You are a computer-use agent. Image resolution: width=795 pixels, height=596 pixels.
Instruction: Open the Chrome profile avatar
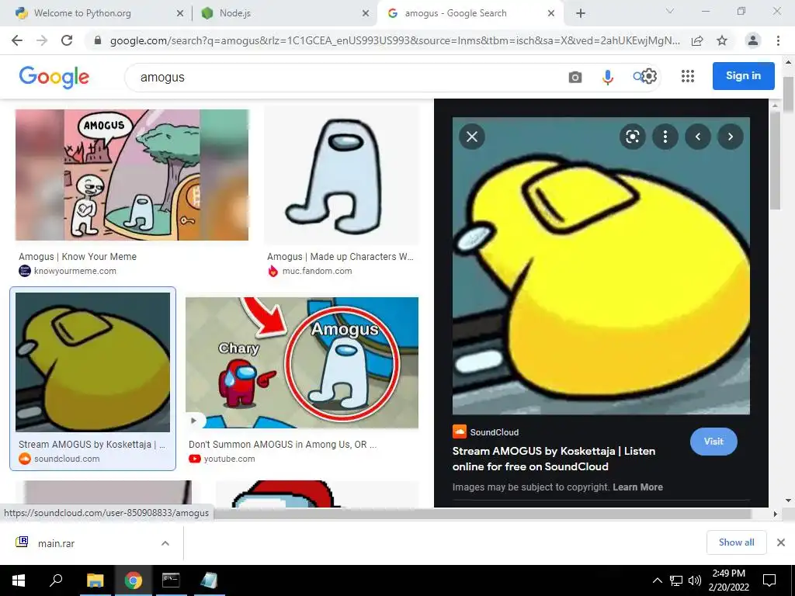(753, 40)
